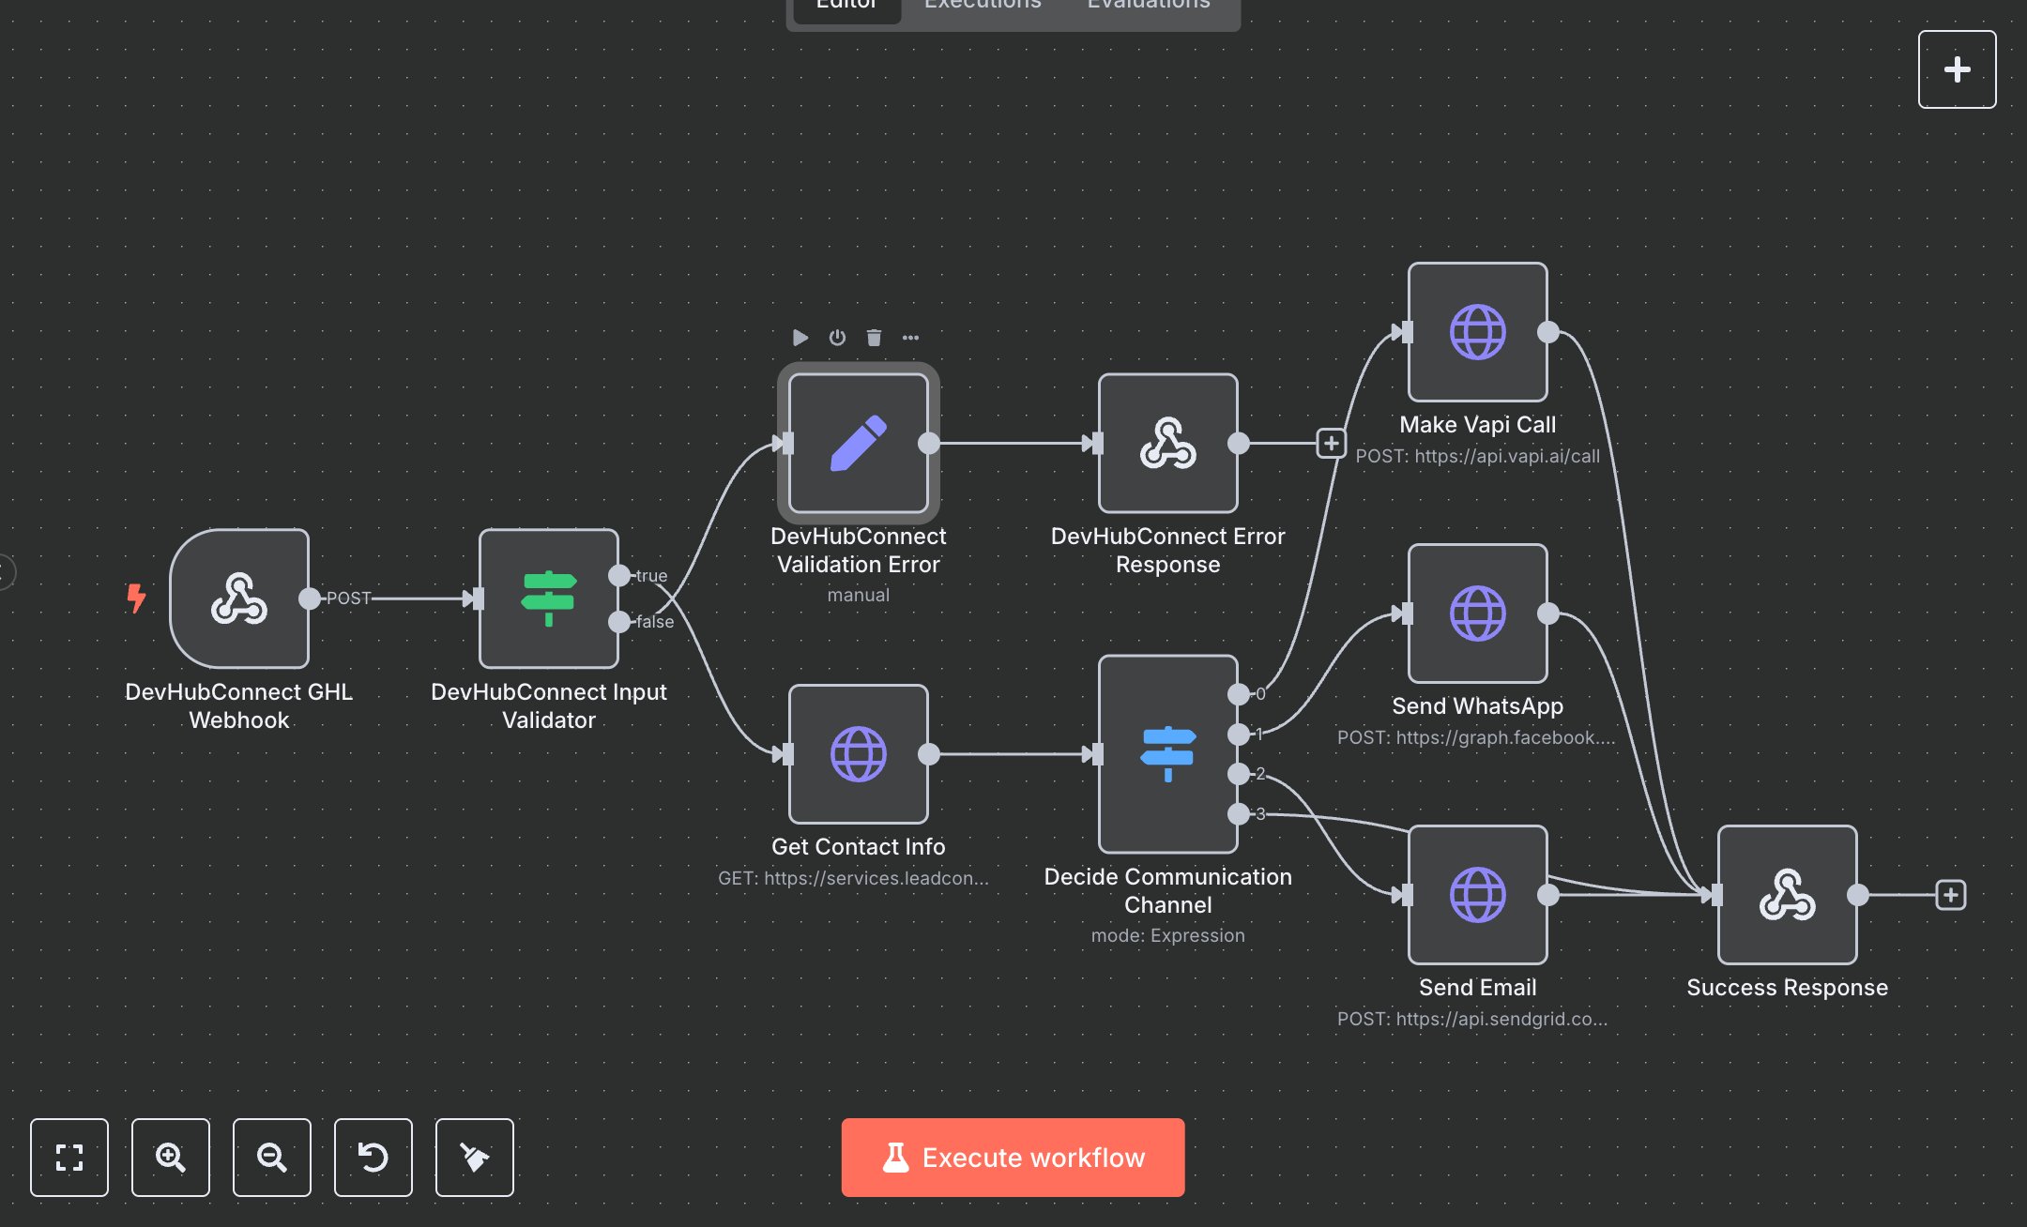Zoom out of the workflow canvas
Image resolution: width=2027 pixels, height=1227 pixels.
(x=271, y=1158)
